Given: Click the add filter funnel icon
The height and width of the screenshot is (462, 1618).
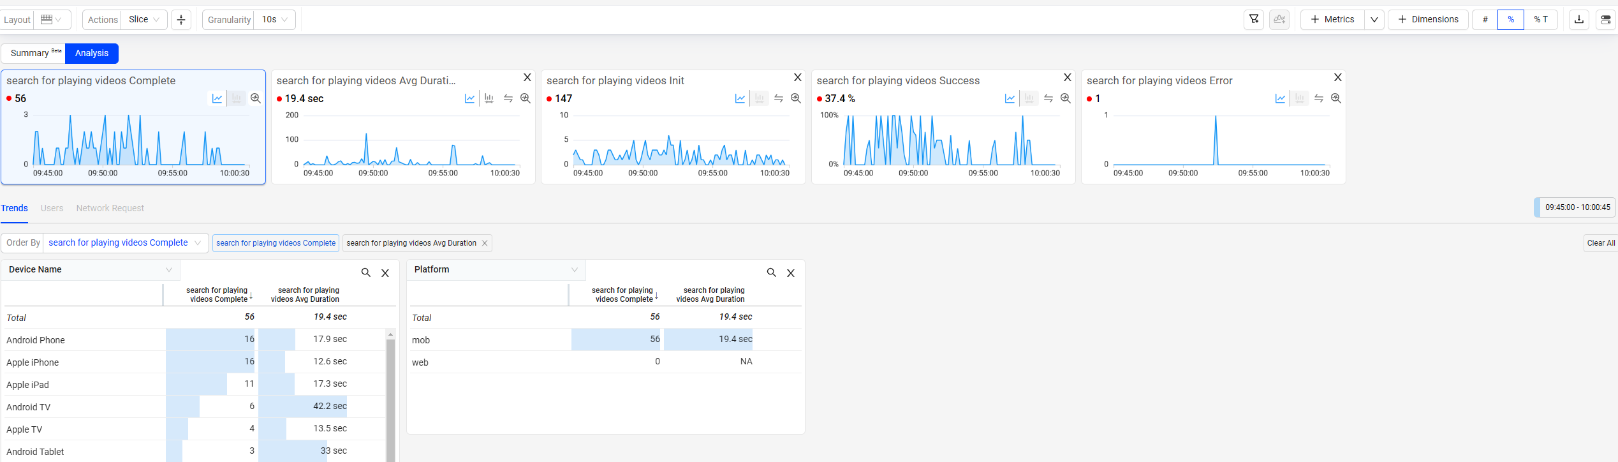Looking at the screenshot, I should coord(1254,20).
